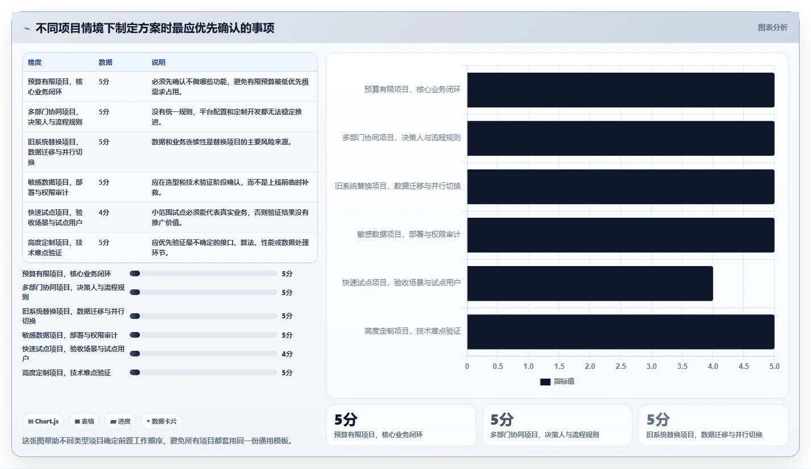Click the shorter chart bar for 快速试点项目
Screen dimensions: 811x469
pos(590,283)
